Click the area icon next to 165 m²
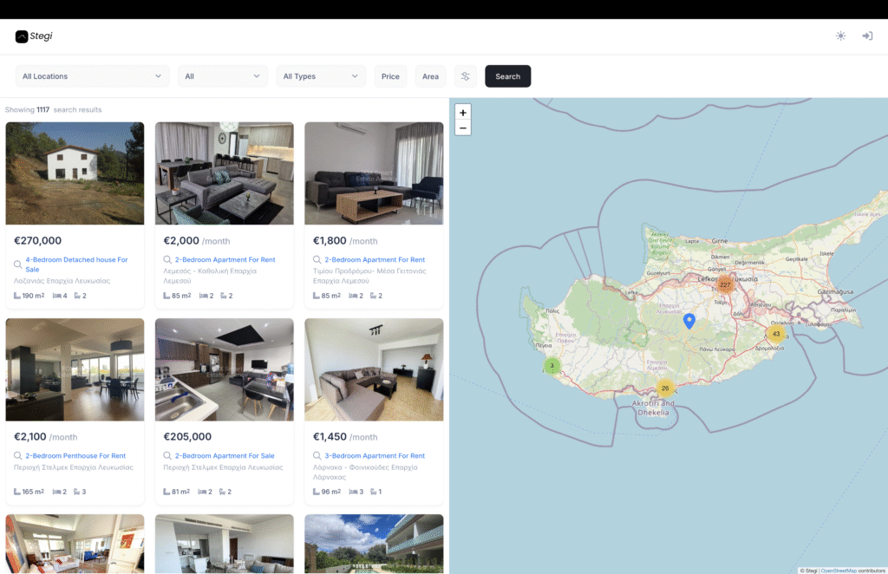The image size is (888, 574). point(17,492)
